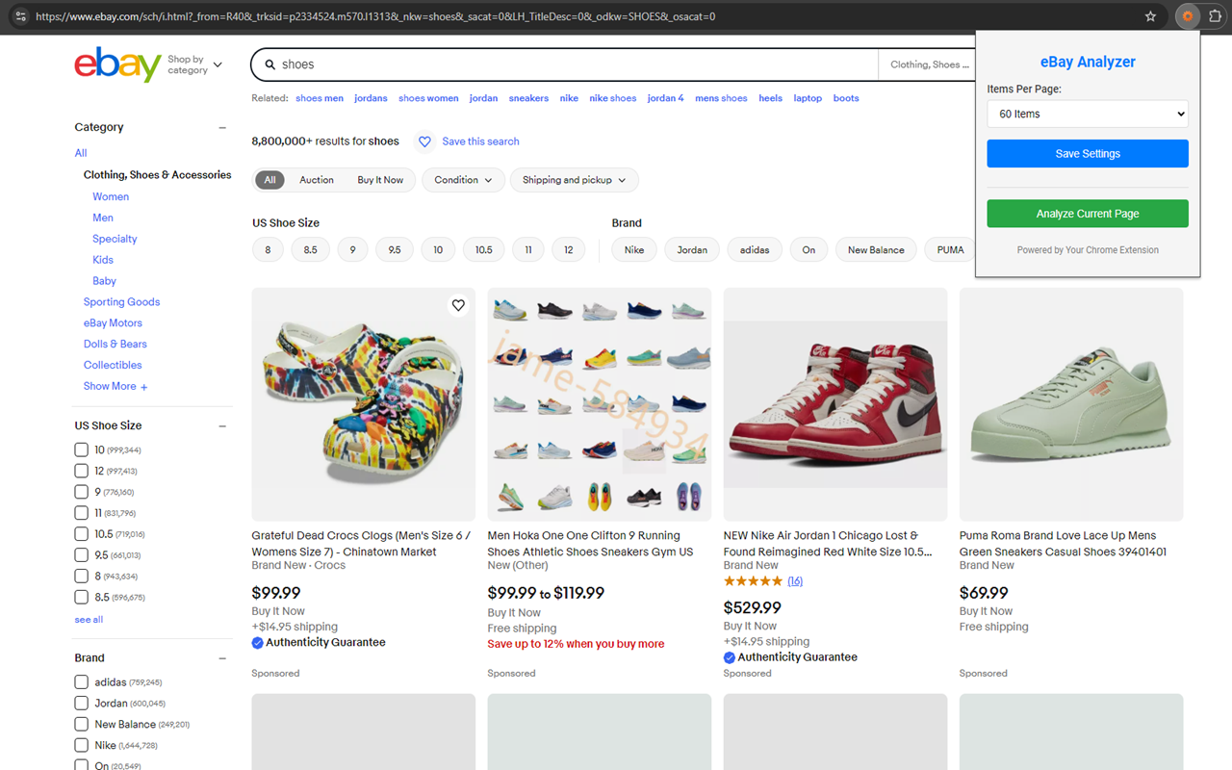Check the New Balance brand checkbox
Viewport: 1232px width, 770px height.
click(82, 725)
